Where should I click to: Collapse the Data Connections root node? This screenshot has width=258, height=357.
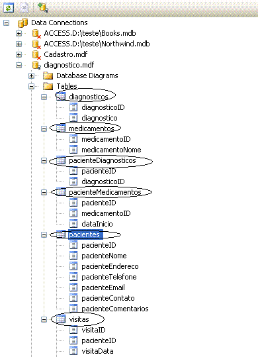point(7,23)
